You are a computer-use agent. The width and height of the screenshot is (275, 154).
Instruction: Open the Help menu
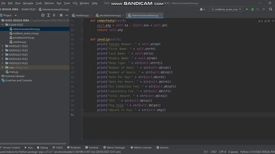(95, 3)
